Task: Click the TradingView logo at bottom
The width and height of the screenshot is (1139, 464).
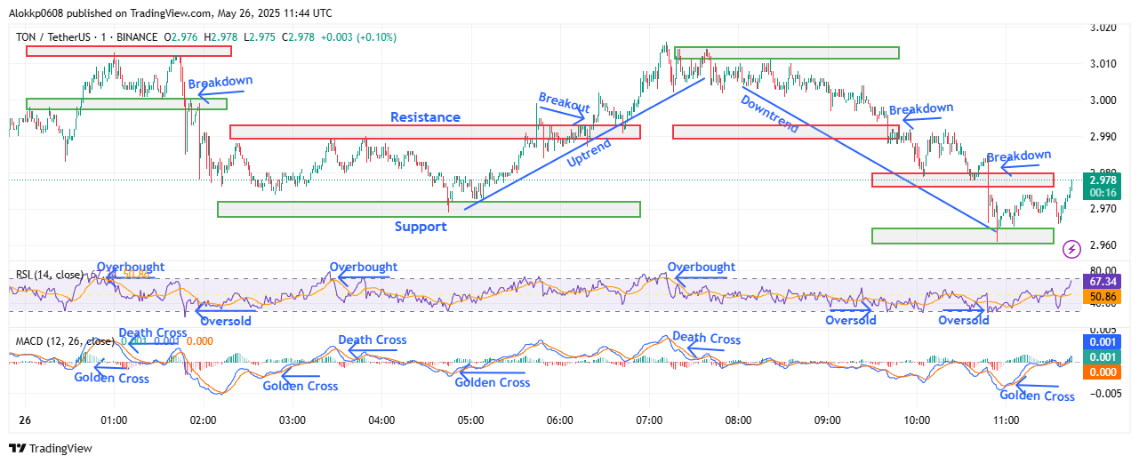Action: pyautogui.click(x=50, y=449)
